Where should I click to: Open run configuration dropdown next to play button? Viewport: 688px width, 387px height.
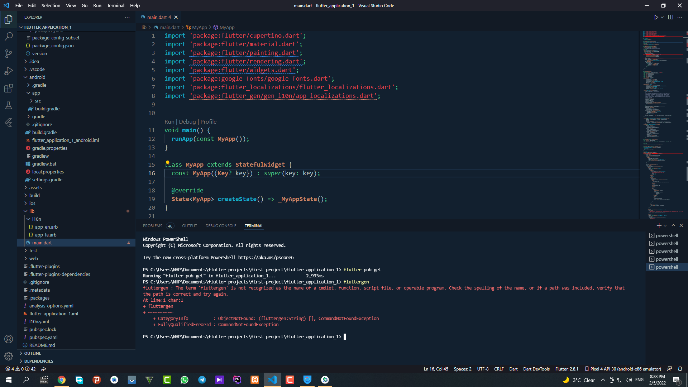tap(662, 17)
